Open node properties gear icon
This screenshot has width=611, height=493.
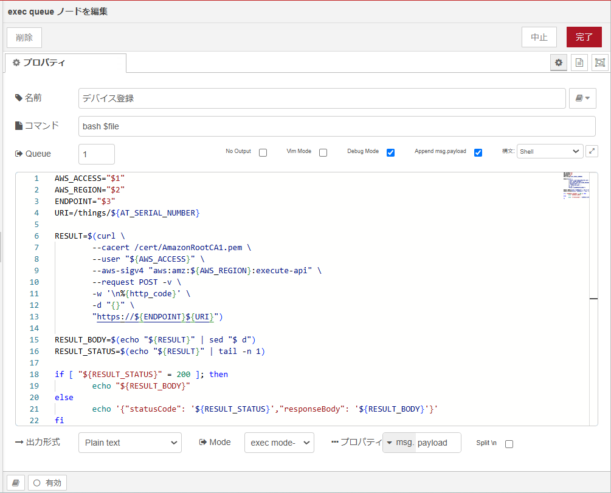tap(558, 63)
